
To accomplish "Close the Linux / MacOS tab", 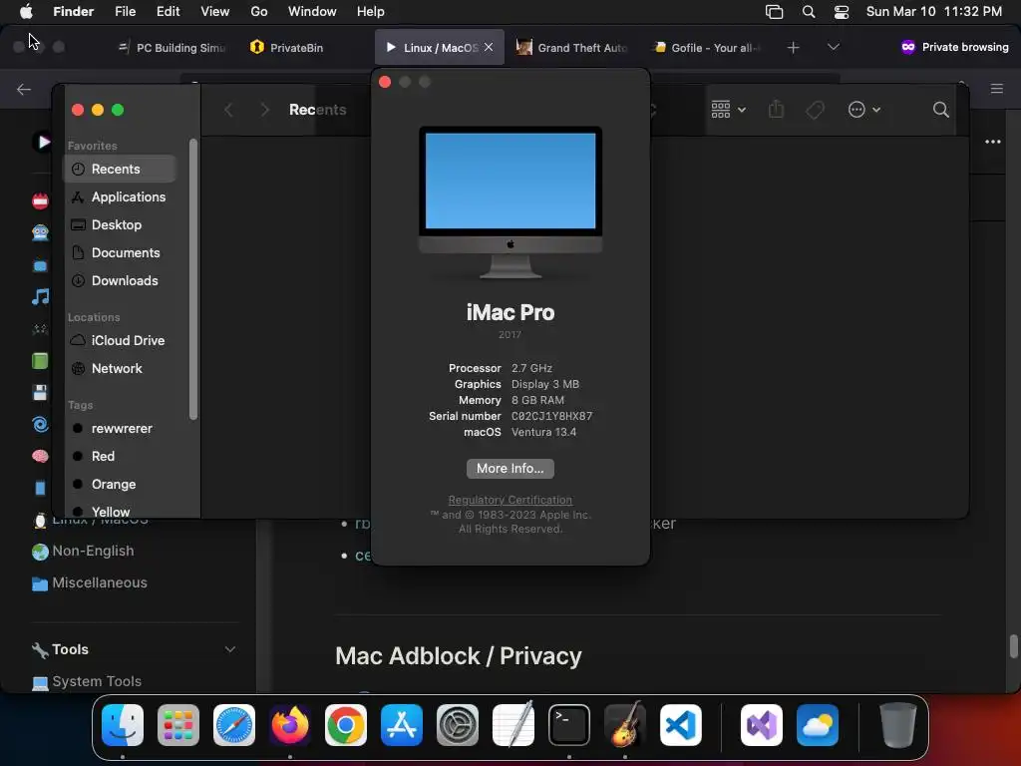I will pyautogui.click(x=489, y=47).
